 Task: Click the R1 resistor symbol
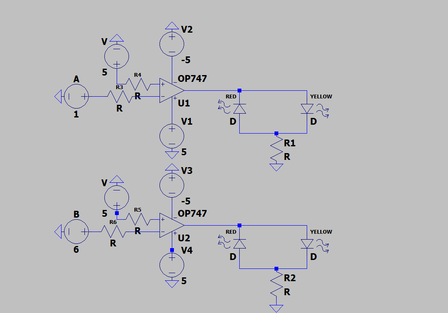277,150
